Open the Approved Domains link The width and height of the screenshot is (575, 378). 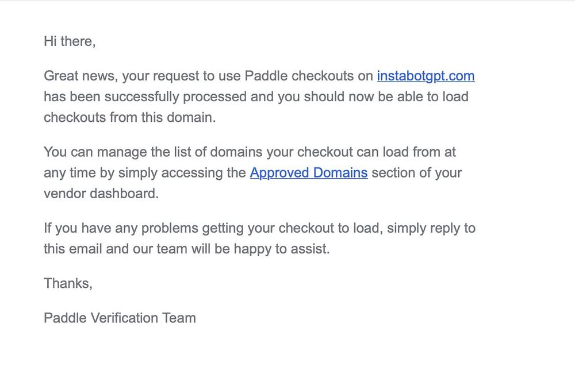point(309,173)
